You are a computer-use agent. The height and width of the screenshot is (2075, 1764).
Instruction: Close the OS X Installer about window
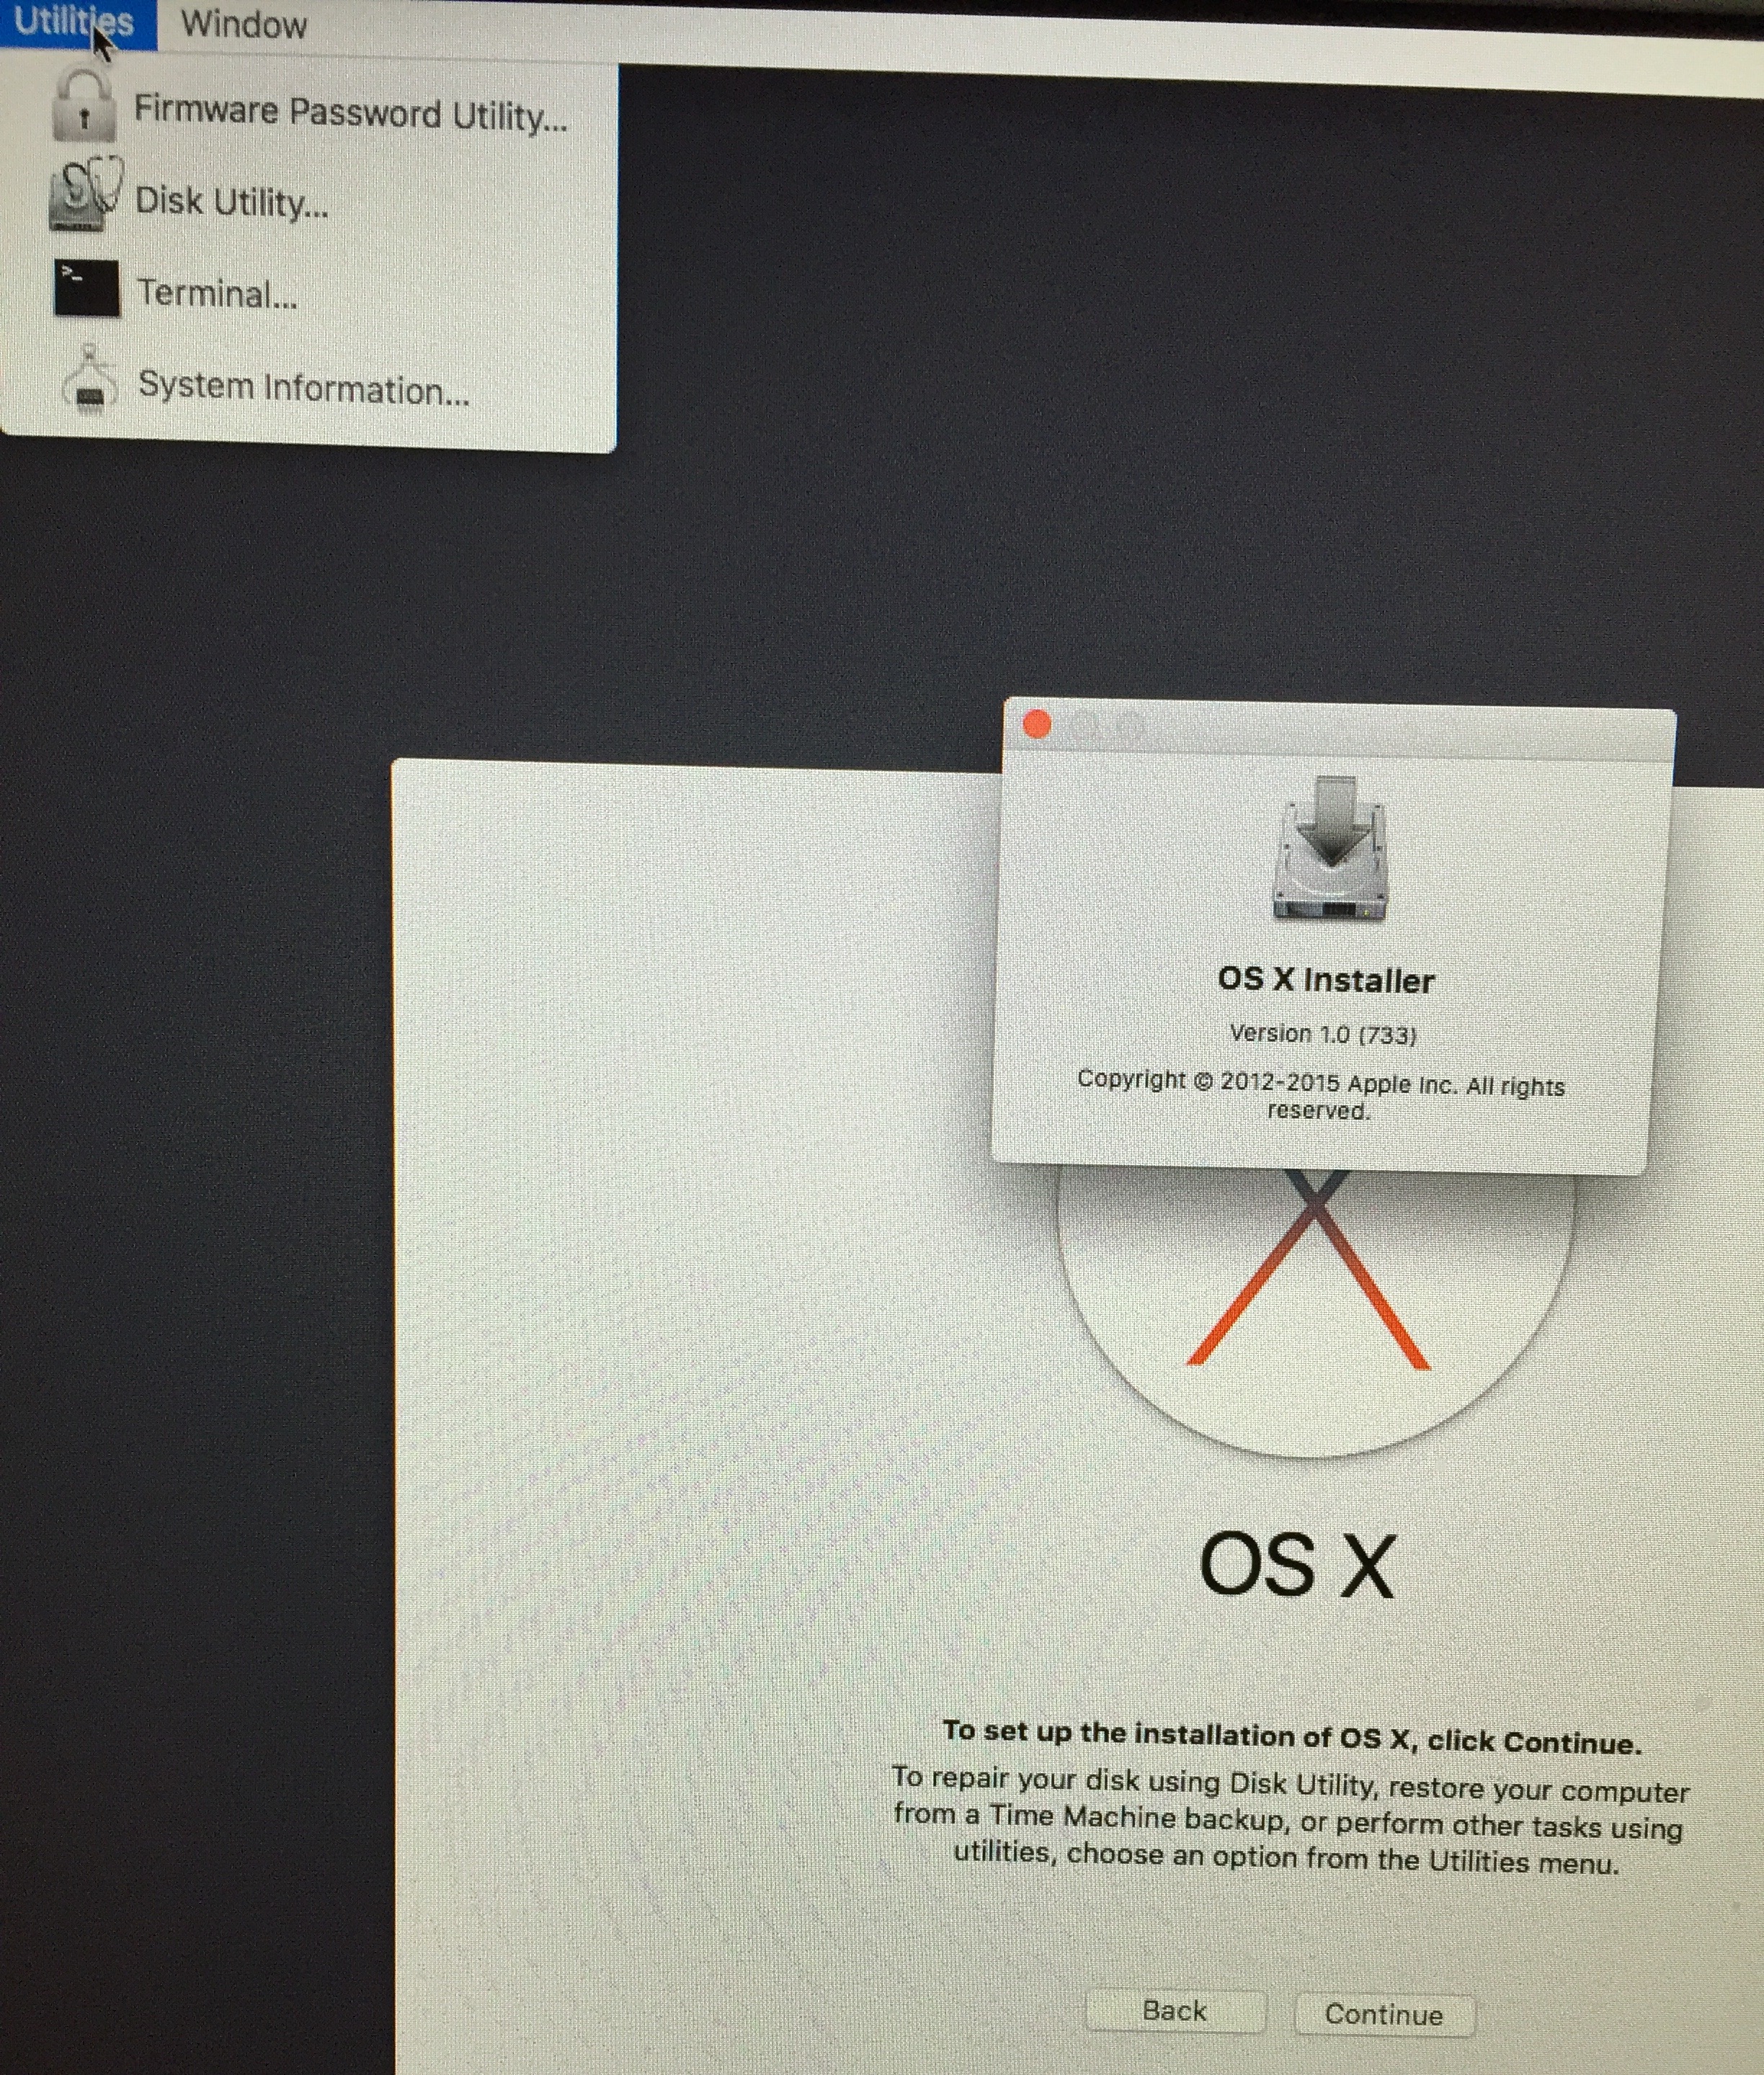point(1037,724)
